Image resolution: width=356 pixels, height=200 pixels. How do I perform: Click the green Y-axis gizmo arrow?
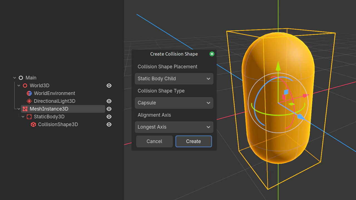click(x=278, y=66)
